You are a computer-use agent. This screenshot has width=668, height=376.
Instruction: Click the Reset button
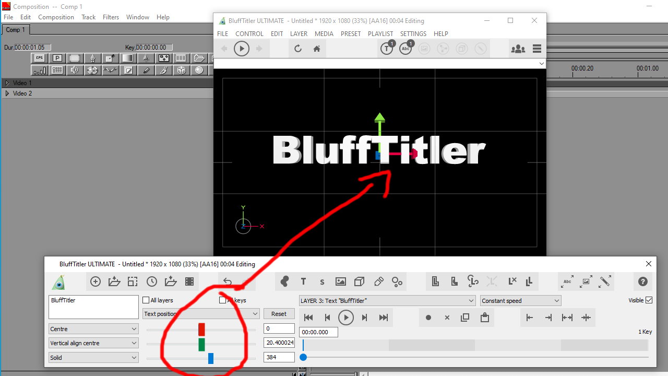(279, 314)
